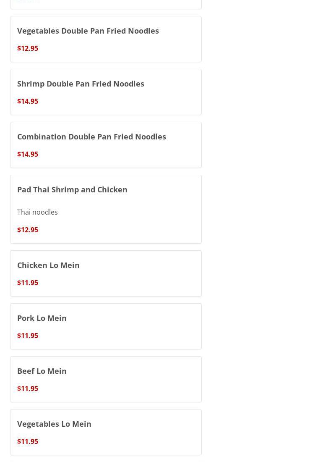
Task: Click the $14.95 price under Combination Double Pan Fried Noodles
Action: pos(28,154)
